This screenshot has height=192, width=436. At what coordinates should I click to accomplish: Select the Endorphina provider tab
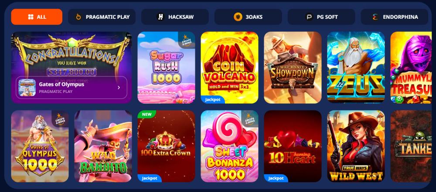pyautogui.click(x=394, y=17)
